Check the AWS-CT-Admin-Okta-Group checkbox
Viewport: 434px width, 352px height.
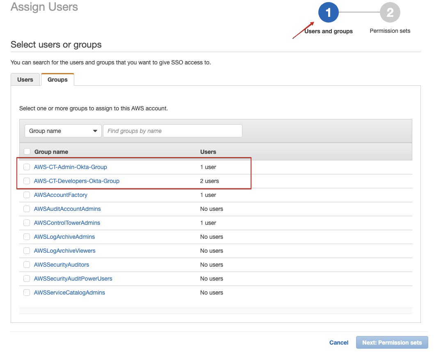pyautogui.click(x=27, y=167)
